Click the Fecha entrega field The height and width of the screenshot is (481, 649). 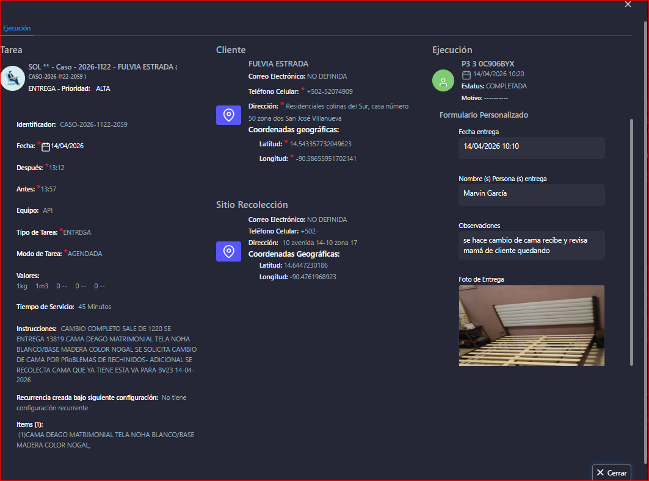click(531, 147)
